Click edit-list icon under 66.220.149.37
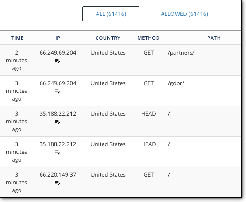 tap(57, 183)
